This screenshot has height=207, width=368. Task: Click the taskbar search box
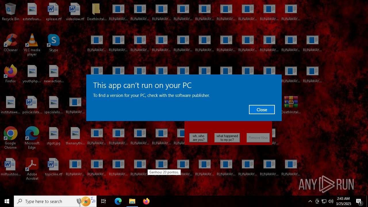tap(55, 201)
